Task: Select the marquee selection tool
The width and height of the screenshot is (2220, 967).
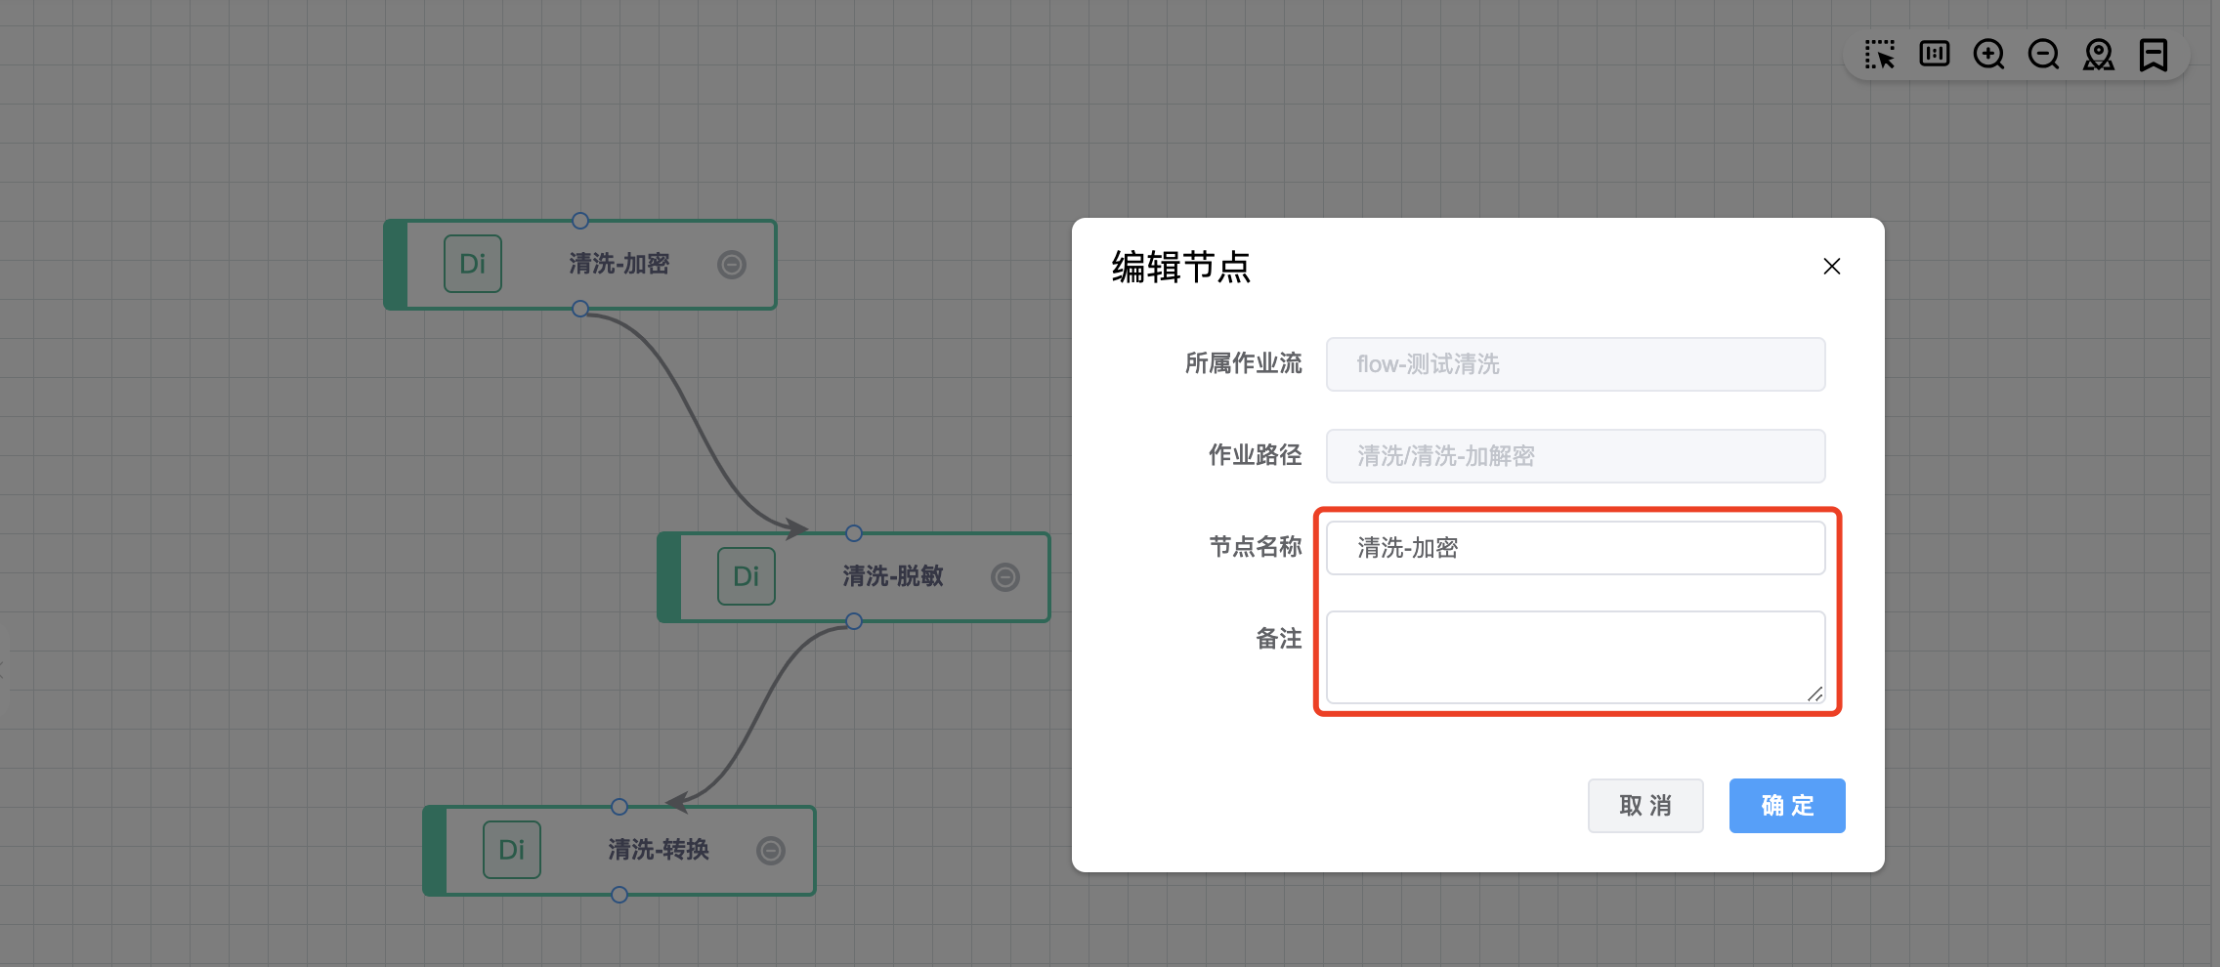Action: tap(1879, 55)
